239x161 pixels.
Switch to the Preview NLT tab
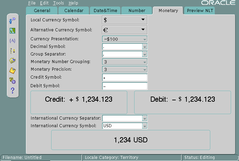(200, 11)
